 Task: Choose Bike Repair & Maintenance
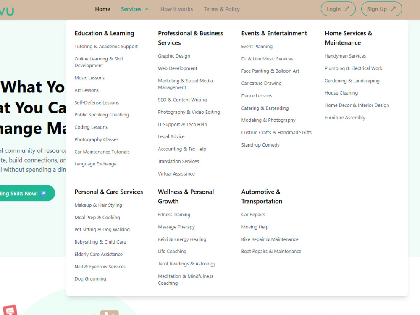[270, 239]
